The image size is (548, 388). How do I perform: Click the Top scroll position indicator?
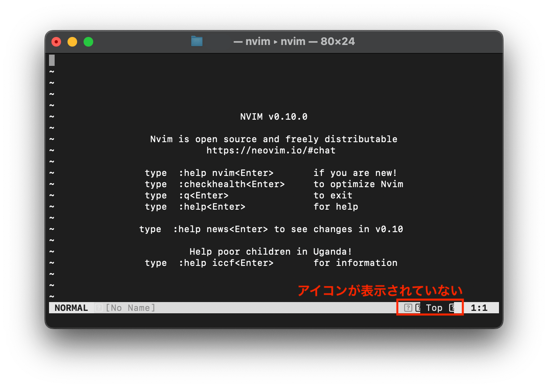(x=434, y=308)
